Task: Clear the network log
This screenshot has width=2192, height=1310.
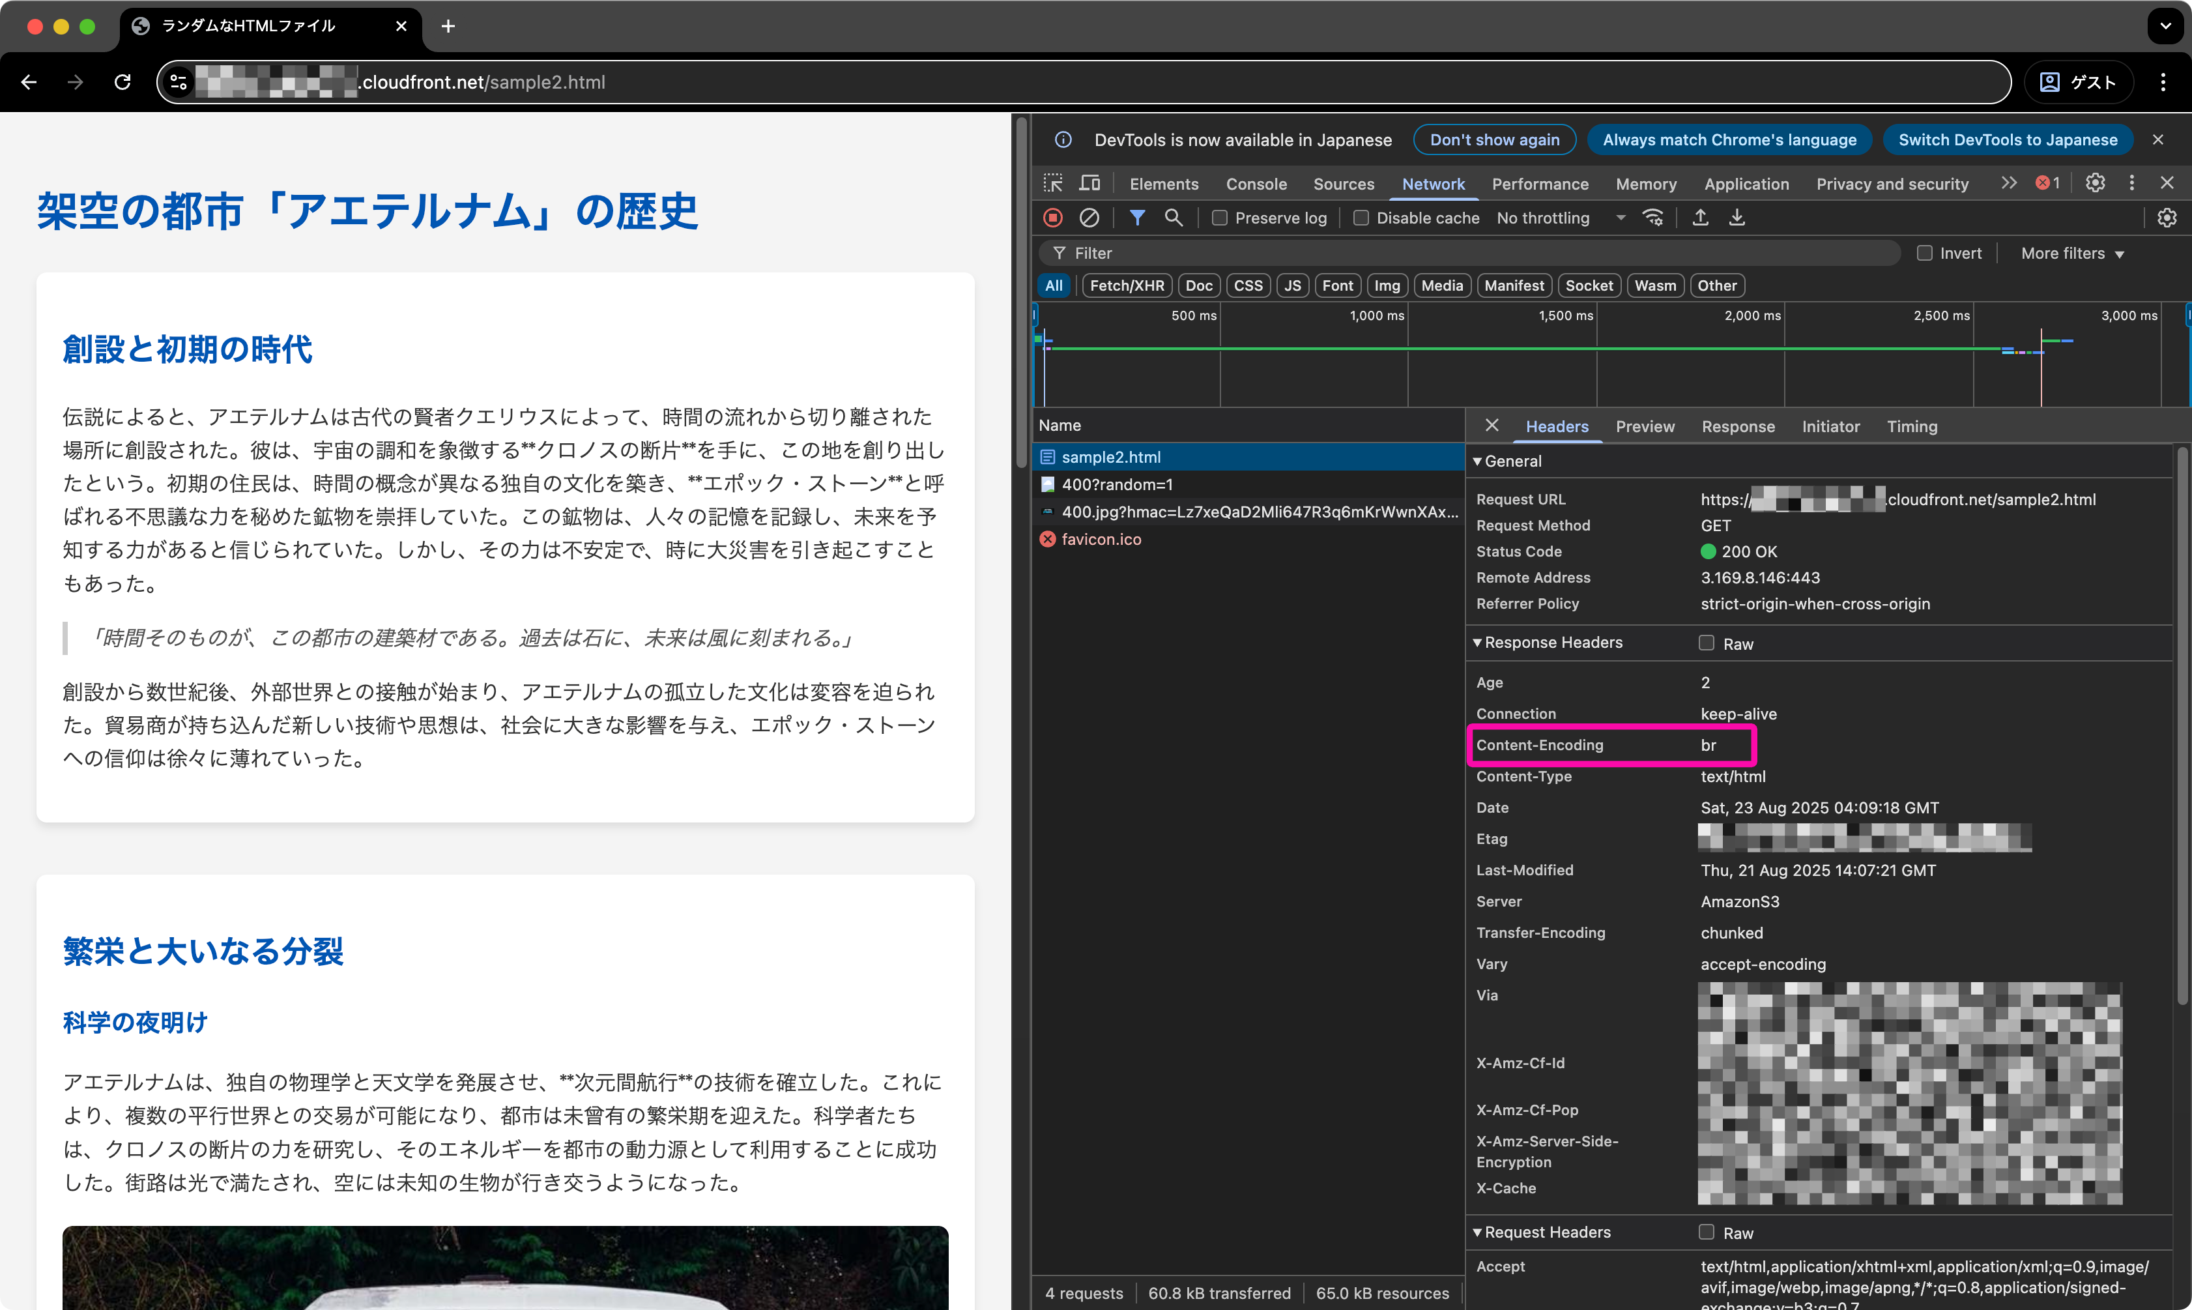Action: [1089, 217]
